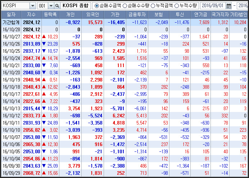The image size is (249, 178).
Task: Click the 3,754 individual value on 16/10/13
Action: pos(74,109)
